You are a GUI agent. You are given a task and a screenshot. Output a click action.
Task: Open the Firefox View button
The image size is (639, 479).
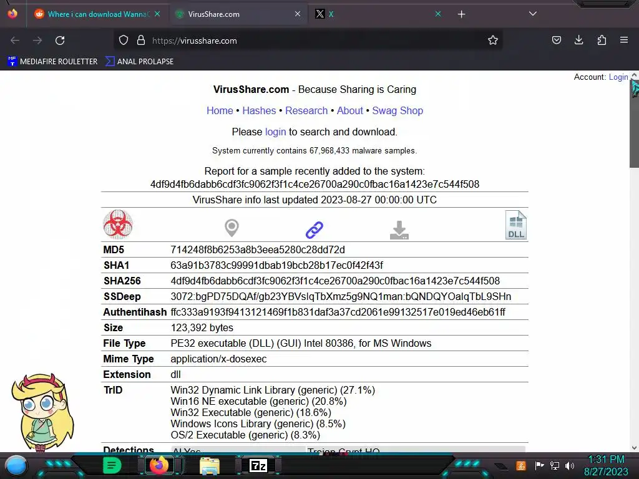12,14
